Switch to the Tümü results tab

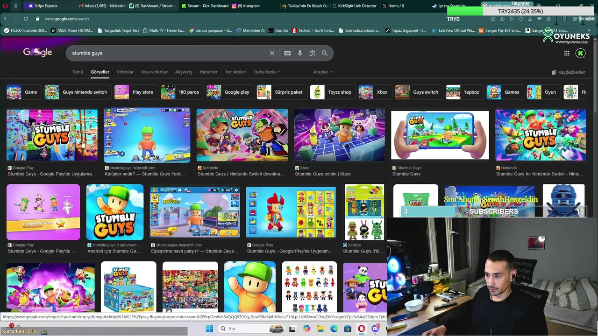point(77,72)
